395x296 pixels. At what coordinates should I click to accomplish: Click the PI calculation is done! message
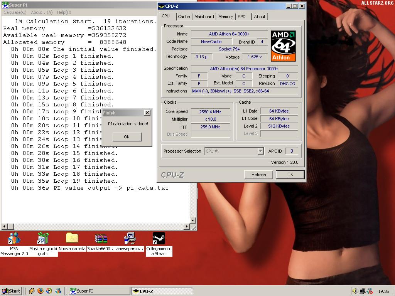pyautogui.click(x=128, y=124)
